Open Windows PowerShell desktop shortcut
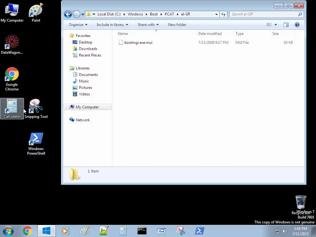 pyautogui.click(x=36, y=144)
